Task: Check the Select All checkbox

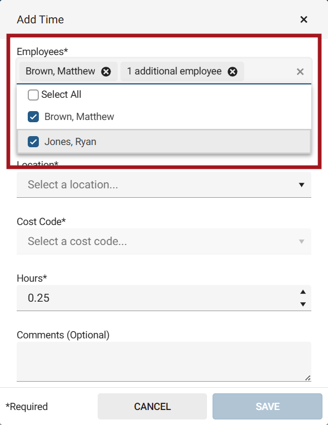Action: 33,95
